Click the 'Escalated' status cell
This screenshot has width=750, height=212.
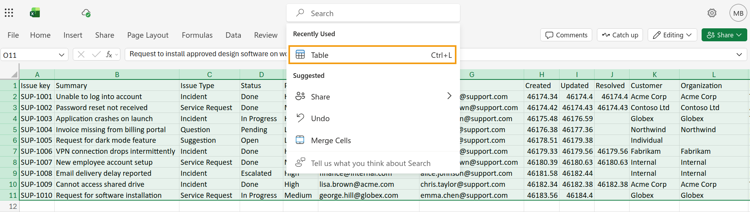click(261, 173)
